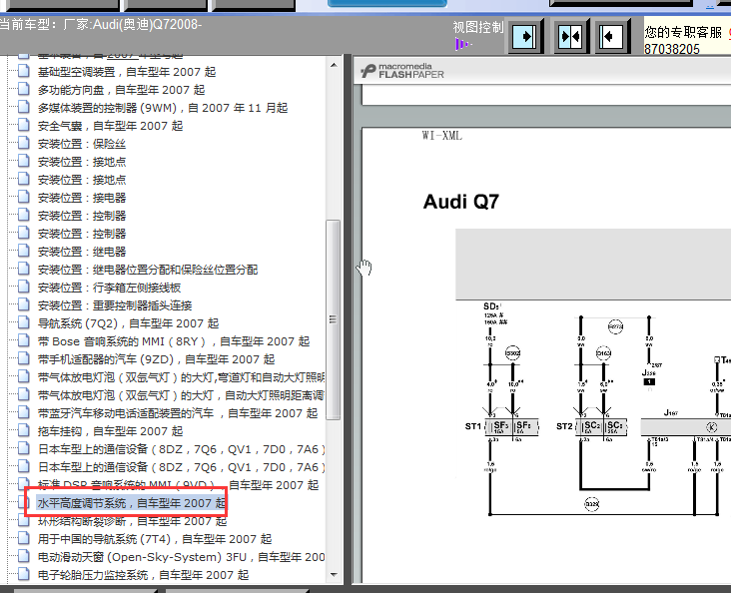Click document icon beside 导航系统 (7Q2)
This screenshot has width=731, height=593.
(24, 322)
